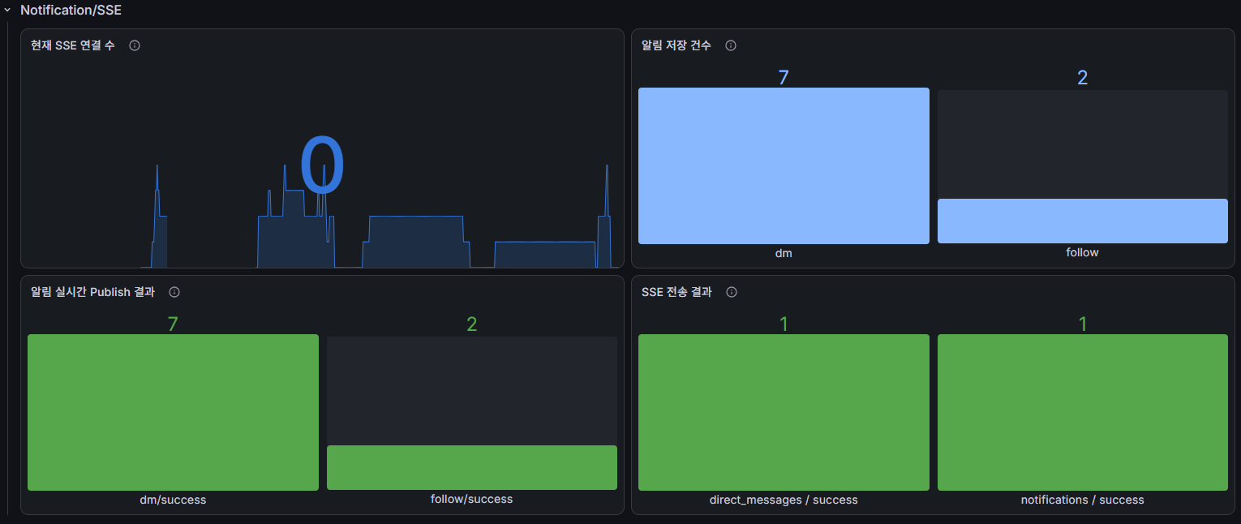Click the SSE 전송 결과 panel title
This screenshot has height=524, width=1241.
(676, 292)
